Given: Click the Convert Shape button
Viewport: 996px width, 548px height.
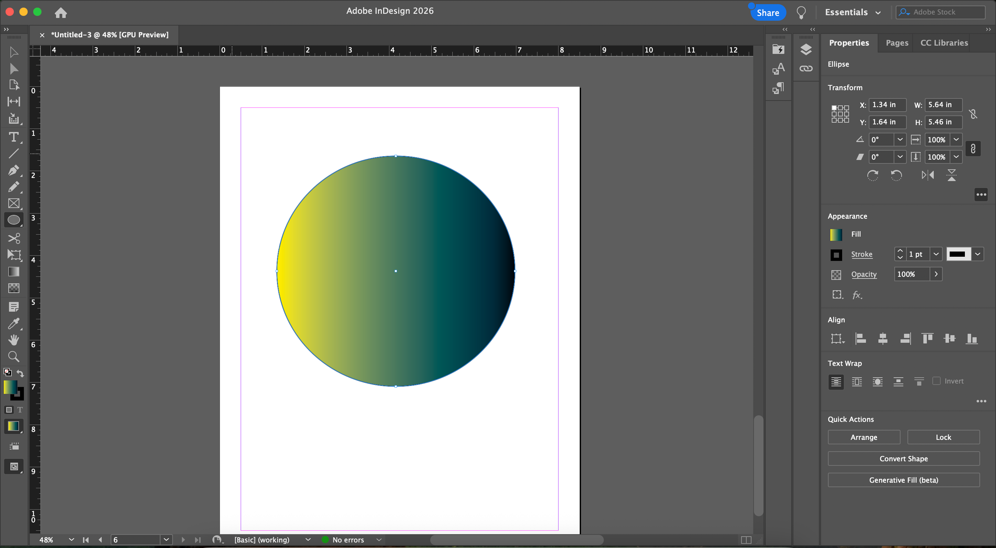Looking at the screenshot, I should click(x=903, y=459).
